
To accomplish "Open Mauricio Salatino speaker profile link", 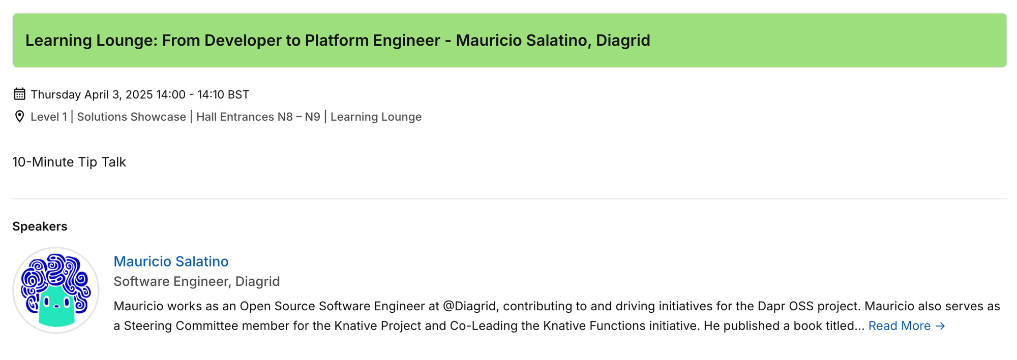I will (x=171, y=261).
